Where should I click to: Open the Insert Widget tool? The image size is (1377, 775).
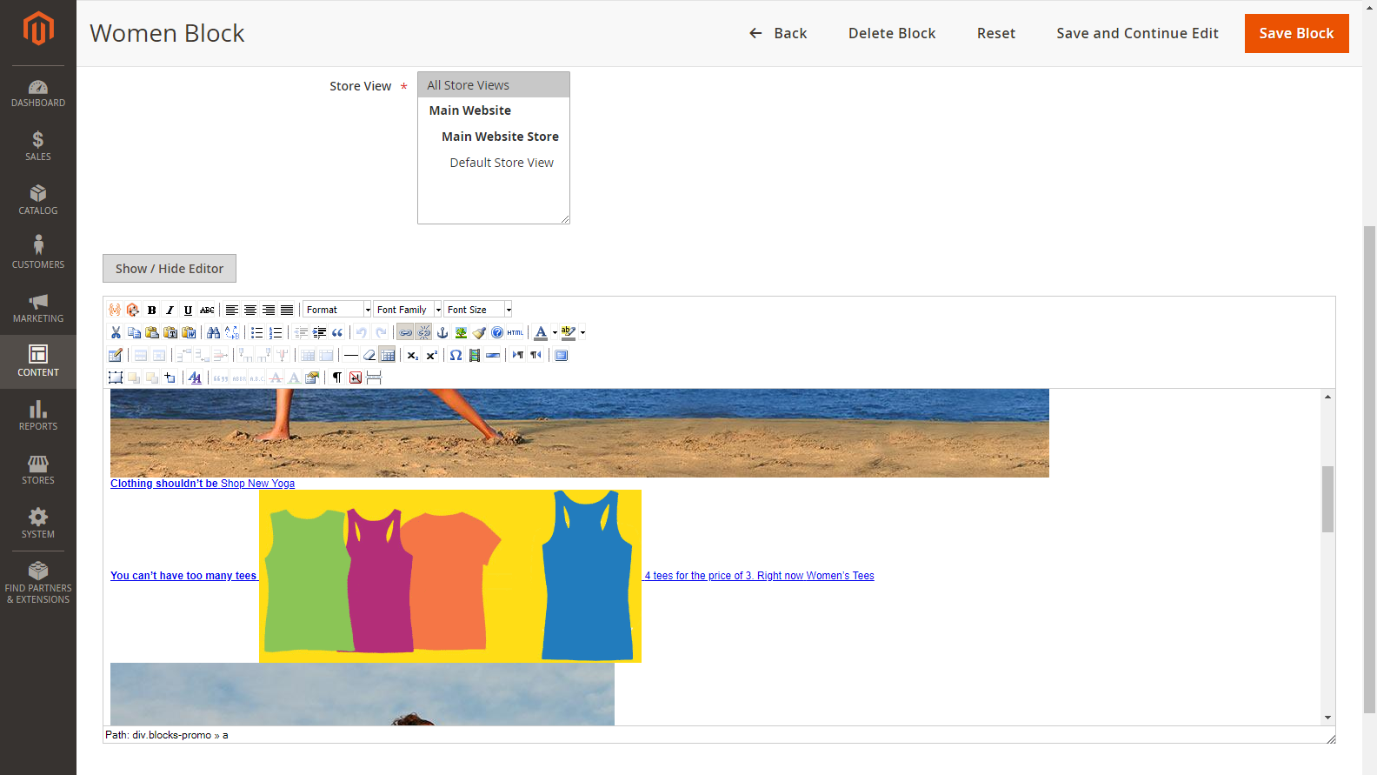(x=133, y=310)
